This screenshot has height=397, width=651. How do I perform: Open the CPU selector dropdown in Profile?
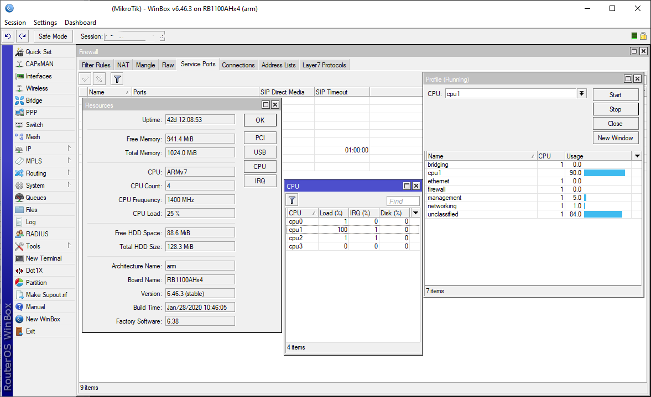coord(582,94)
